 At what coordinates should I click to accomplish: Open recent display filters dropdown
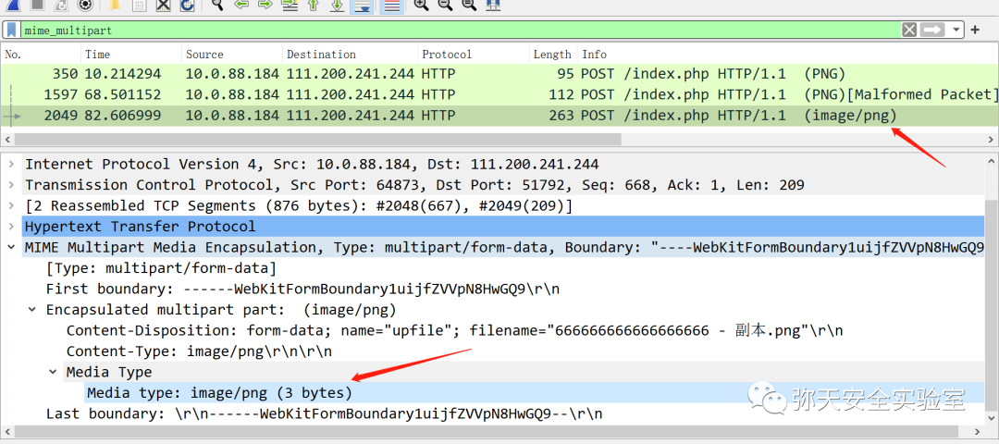(x=956, y=30)
